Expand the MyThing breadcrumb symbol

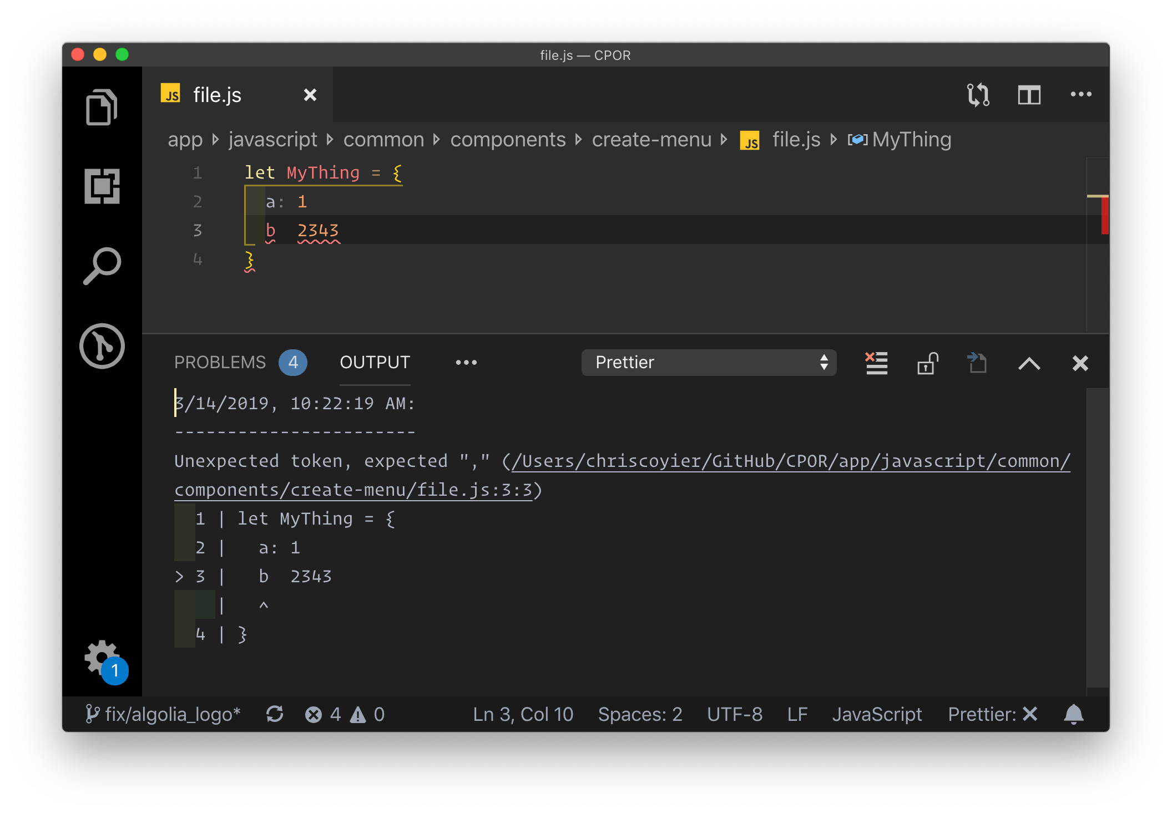pos(911,140)
